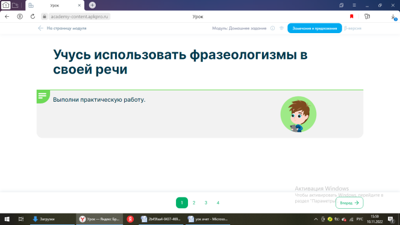Click the tray icon with red badge

pyautogui.click(x=344, y=219)
